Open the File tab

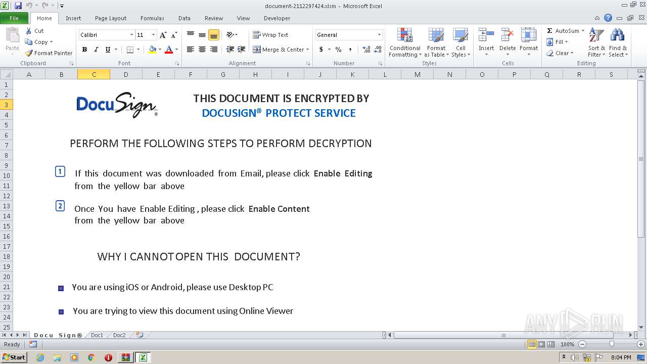(x=14, y=18)
